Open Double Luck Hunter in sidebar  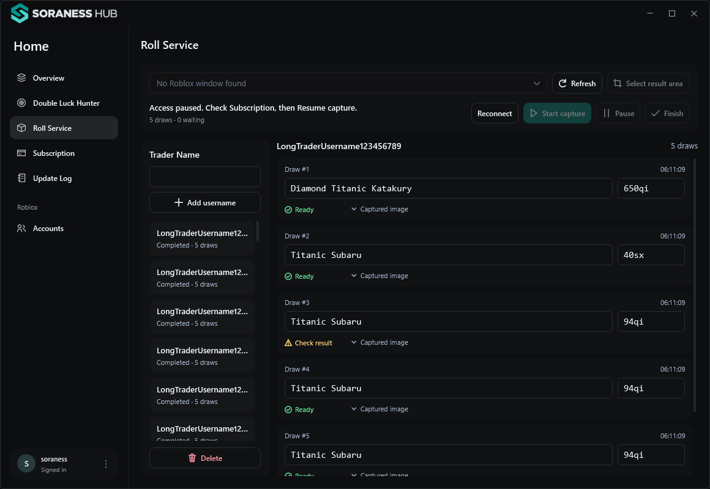pyautogui.click(x=64, y=103)
